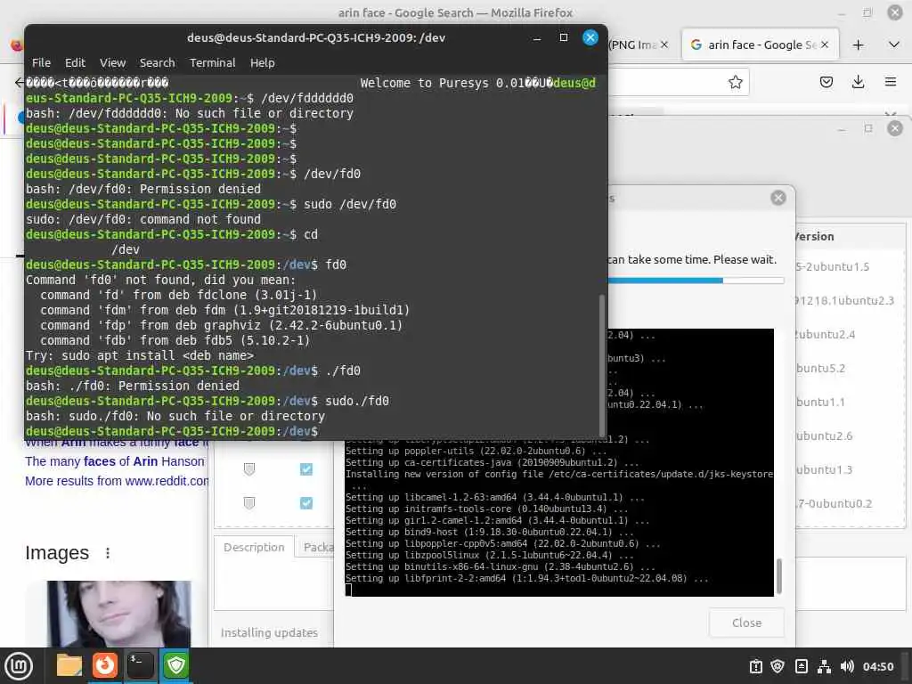912x684 pixels.
Task: Open the volume control tray icon
Action: pyautogui.click(x=847, y=666)
